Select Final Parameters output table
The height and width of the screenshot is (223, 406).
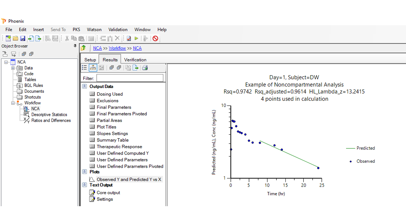pos(114,107)
